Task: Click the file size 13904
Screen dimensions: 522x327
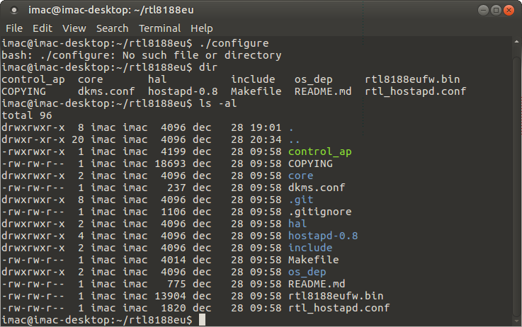Action: (x=171, y=296)
